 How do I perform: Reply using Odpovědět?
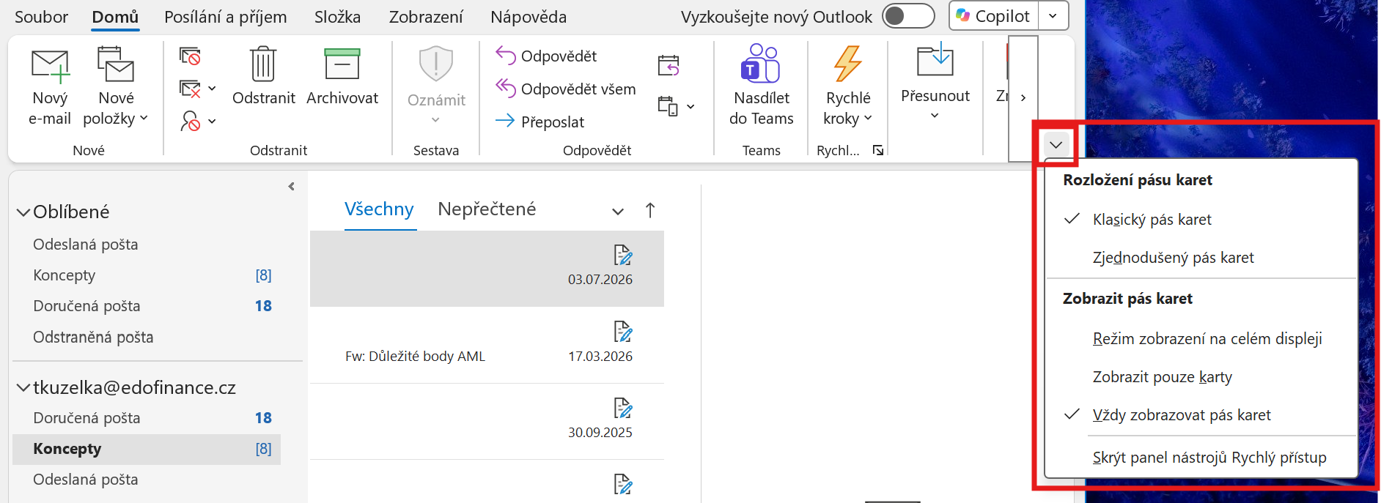(546, 56)
